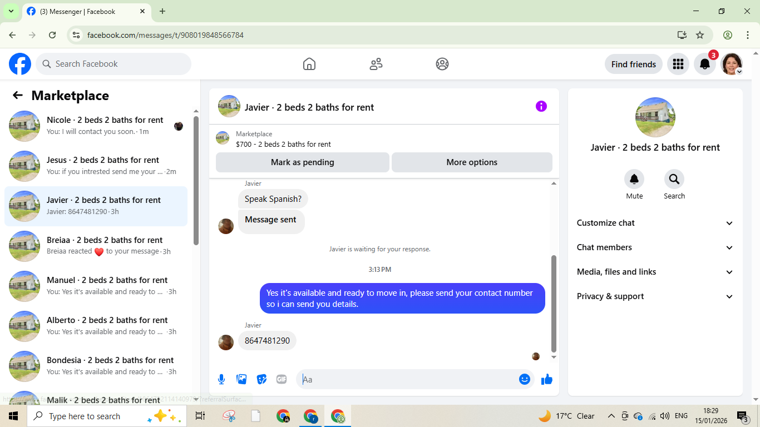The height and width of the screenshot is (427, 760).
Task: Expand the Customize chat section
Action: (x=655, y=223)
